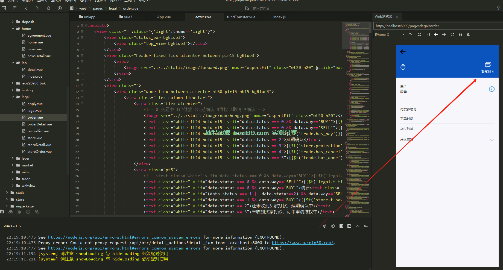Click the code minimap overview
This screenshot has width=503, height=270.
tap(355, 119)
